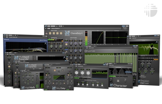
Task: Click the undo/redo arrows in the ChannelStrip 4 toolbar
Action: tap(57, 26)
